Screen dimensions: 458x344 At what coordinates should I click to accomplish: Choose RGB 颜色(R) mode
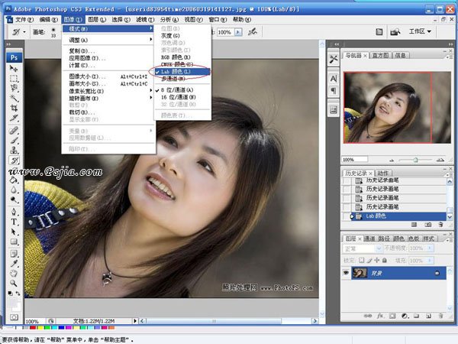[182, 57]
